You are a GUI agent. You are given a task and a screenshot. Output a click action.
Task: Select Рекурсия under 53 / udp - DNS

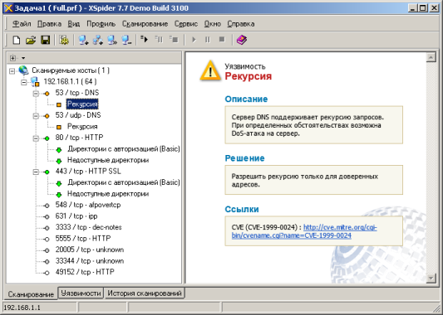click(x=82, y=127)
